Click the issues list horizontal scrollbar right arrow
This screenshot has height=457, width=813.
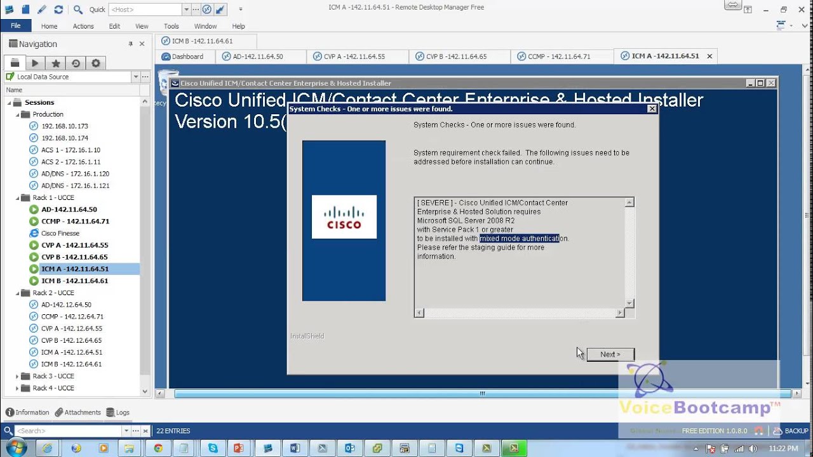[620, 313]
